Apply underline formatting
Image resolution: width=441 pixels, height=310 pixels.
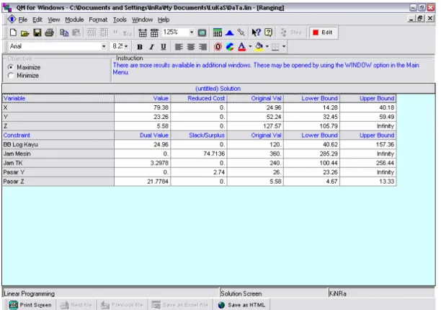pyautogui.click(x=163, y=47)
